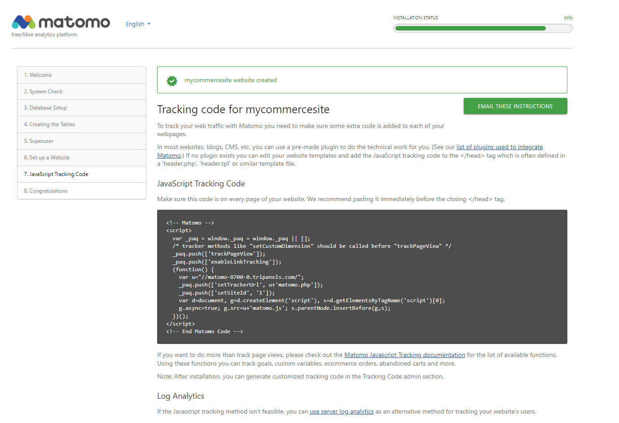
Task: Click the 'Tracking code for mycommercesite' heading
Action: (x=243, y=110)
